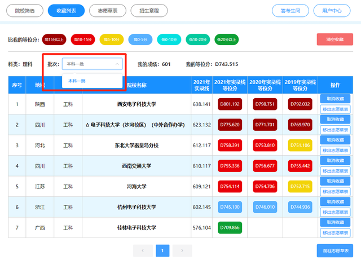Remove 西南交通大学 from 志愿草表
This screenshot has width=361, height=264.
[x=335, y=171]
